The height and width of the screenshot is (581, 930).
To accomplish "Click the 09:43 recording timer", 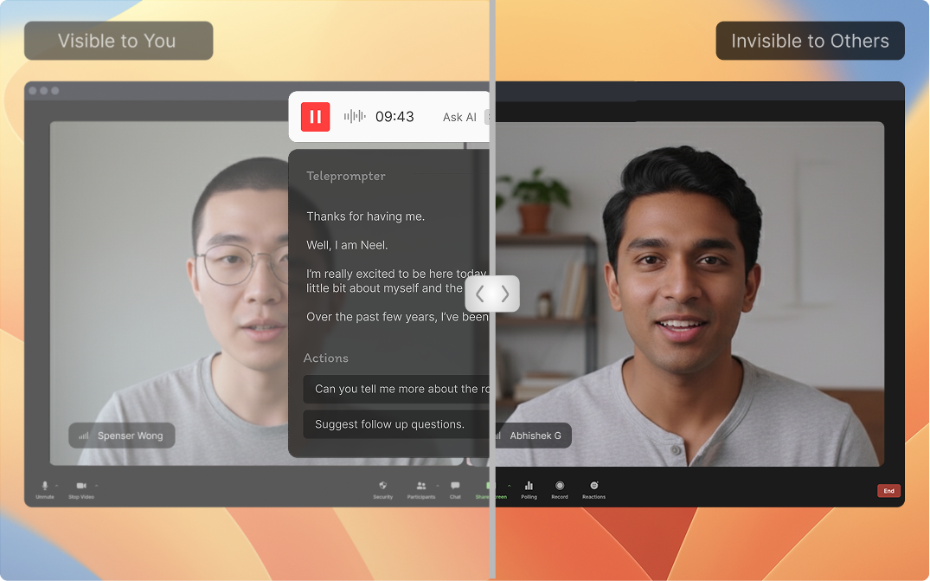I will click(394, 117).
